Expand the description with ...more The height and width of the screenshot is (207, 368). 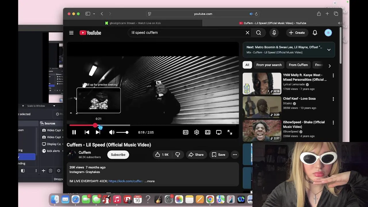pyautogui.click(x=149, y=181)
